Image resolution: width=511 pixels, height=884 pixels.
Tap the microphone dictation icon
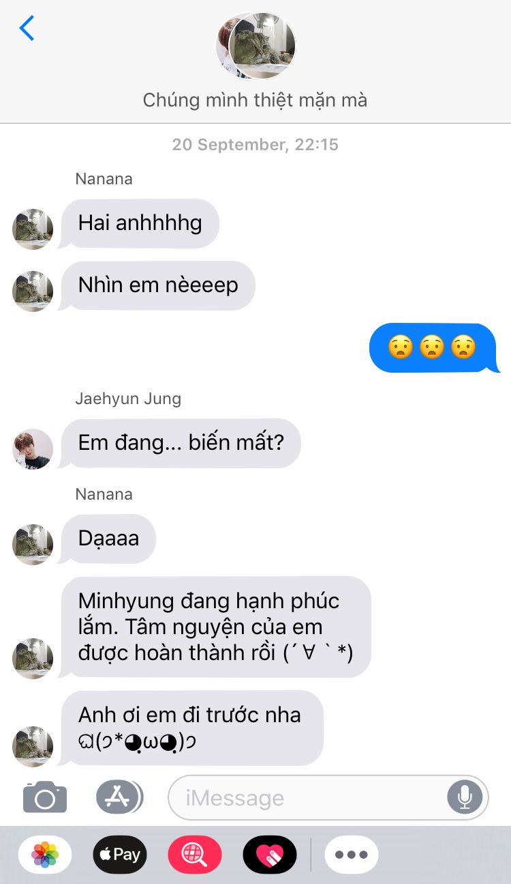click(x=465, y=797)
